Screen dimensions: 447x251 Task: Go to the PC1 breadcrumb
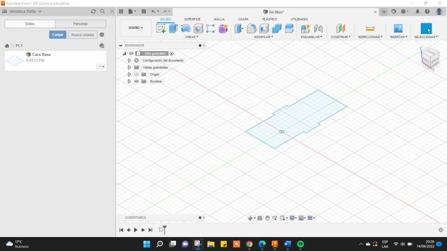pos(19,45)
